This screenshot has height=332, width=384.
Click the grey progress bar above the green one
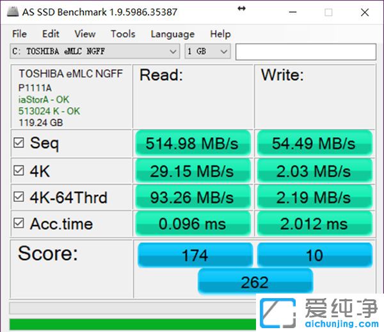(x=132, y=308)
